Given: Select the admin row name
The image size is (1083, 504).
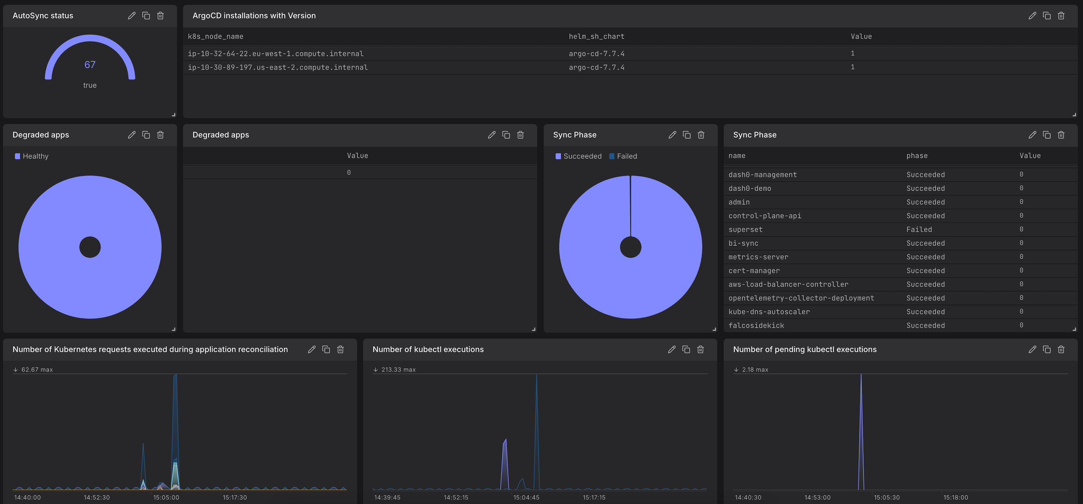Looking at the screenshot, I should pos(739,202).
